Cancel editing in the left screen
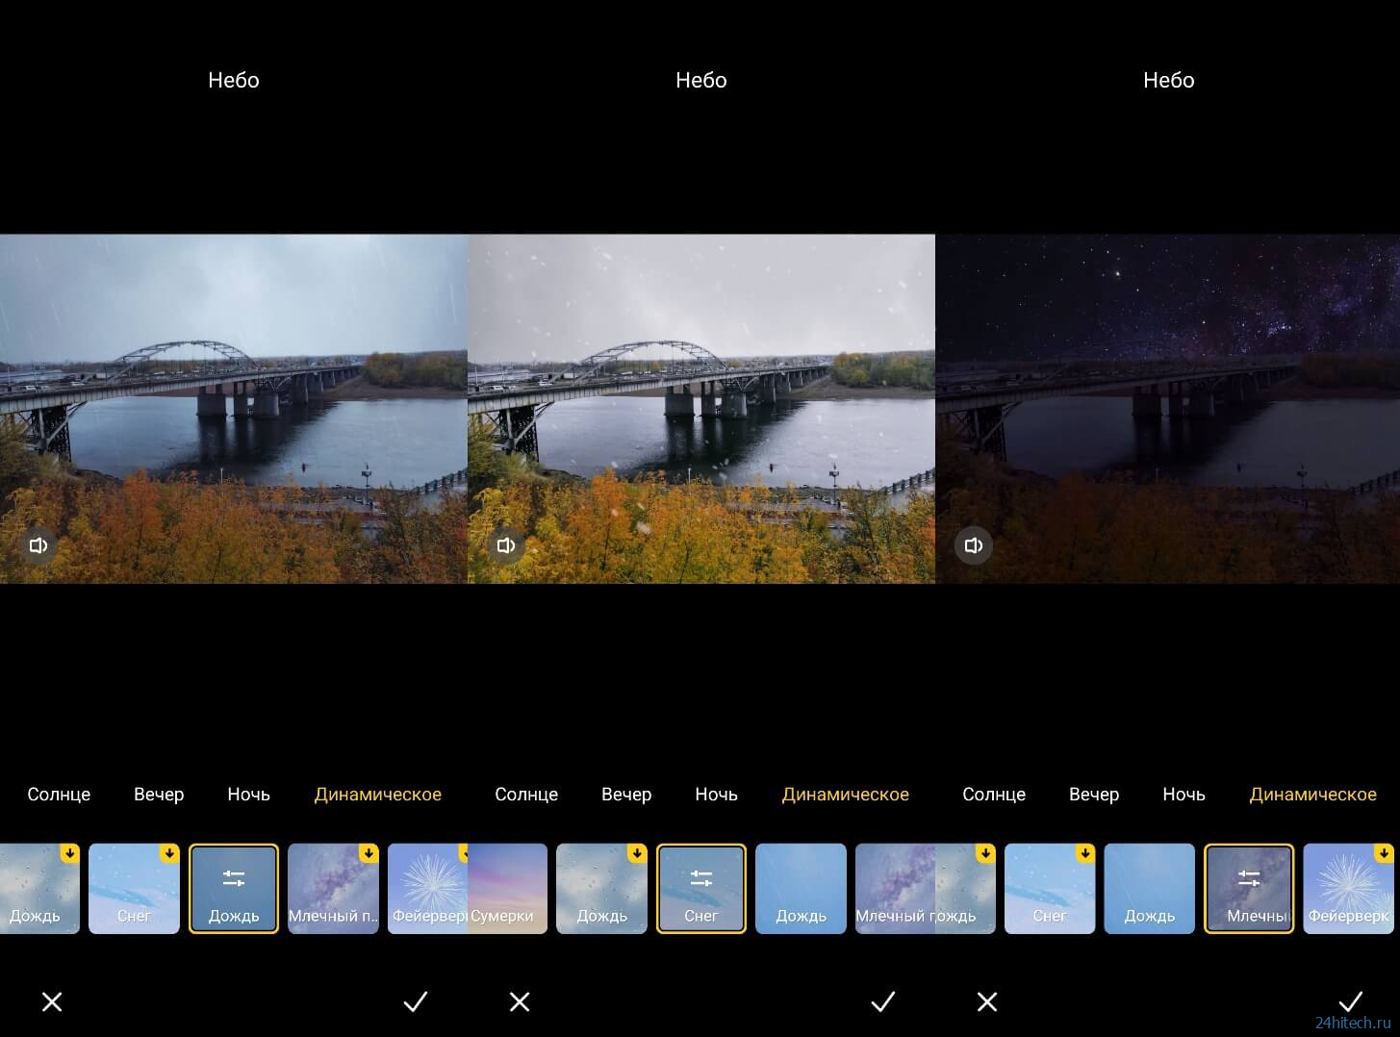The image size is (1400, 1037). pyautogui.click(x=52, y=1001)
